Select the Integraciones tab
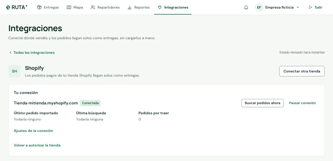The width and height of the screenshot is (333, 161). [173, 7]
